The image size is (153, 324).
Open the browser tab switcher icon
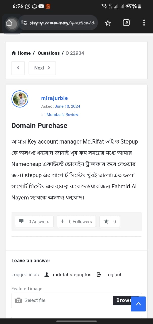[126, 23]
